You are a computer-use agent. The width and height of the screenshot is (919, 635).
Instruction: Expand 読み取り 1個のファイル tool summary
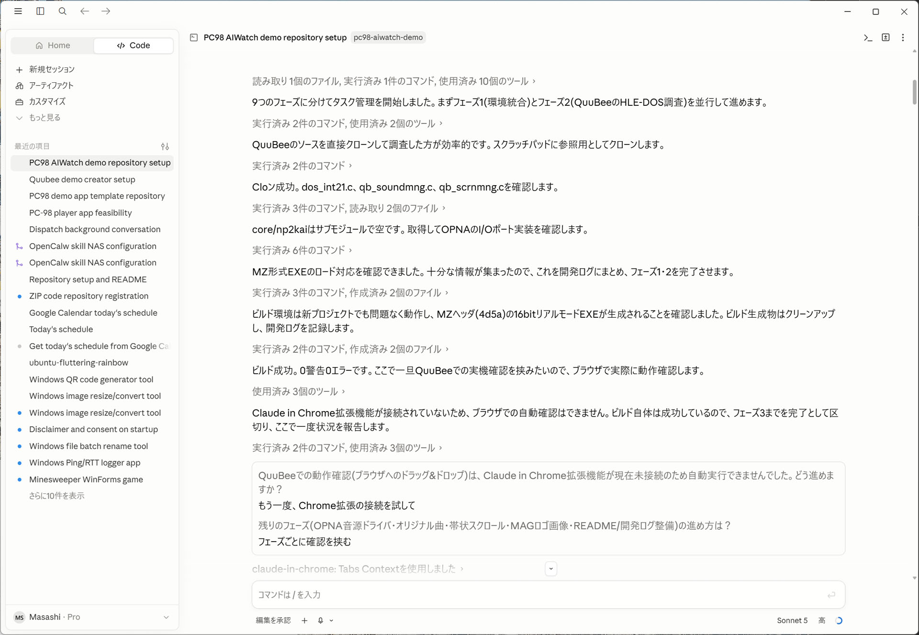(x=393, y=81)
